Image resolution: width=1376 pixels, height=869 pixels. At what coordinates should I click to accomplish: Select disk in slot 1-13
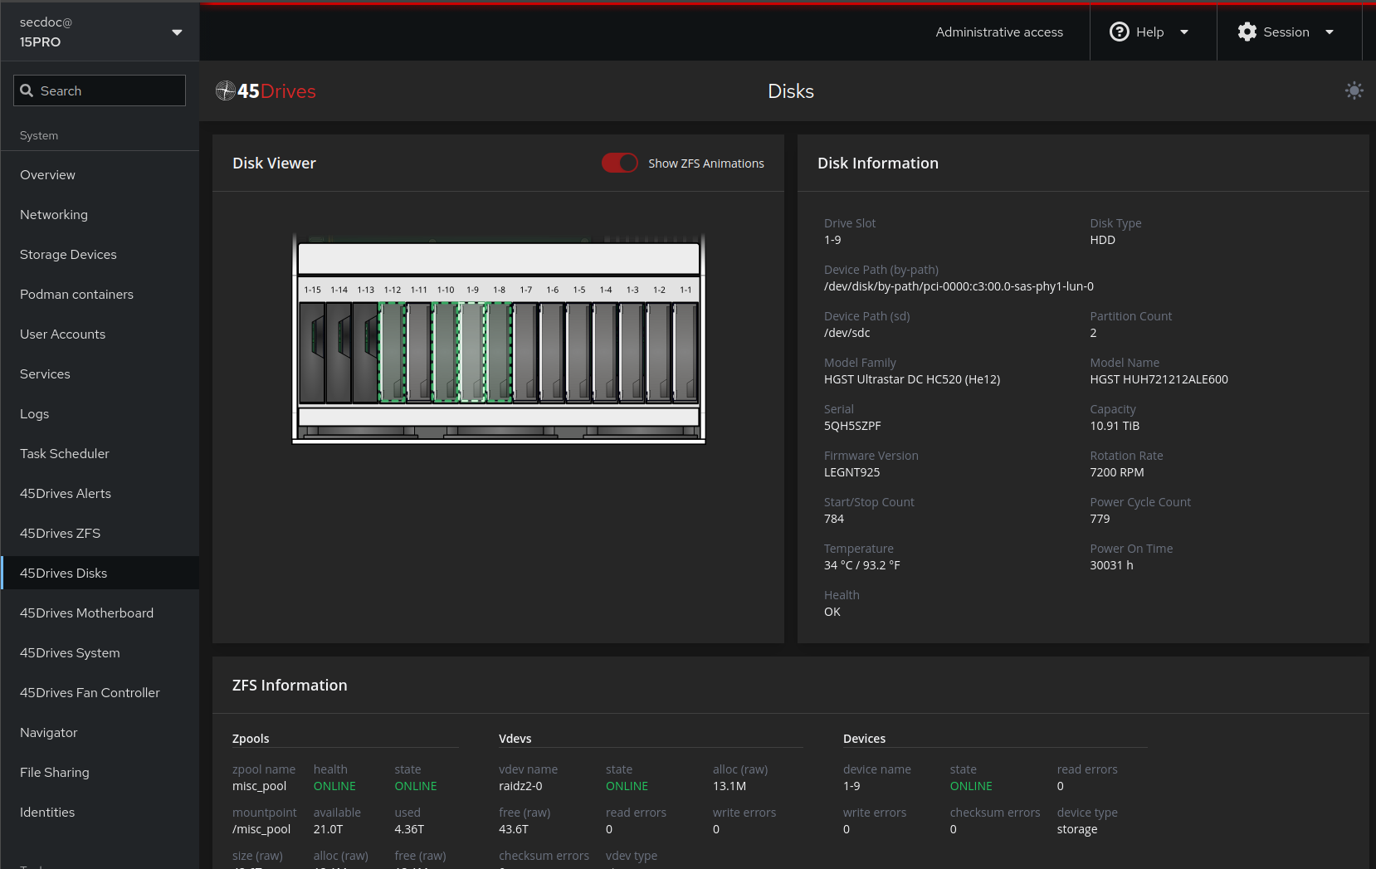click(365, 353)
